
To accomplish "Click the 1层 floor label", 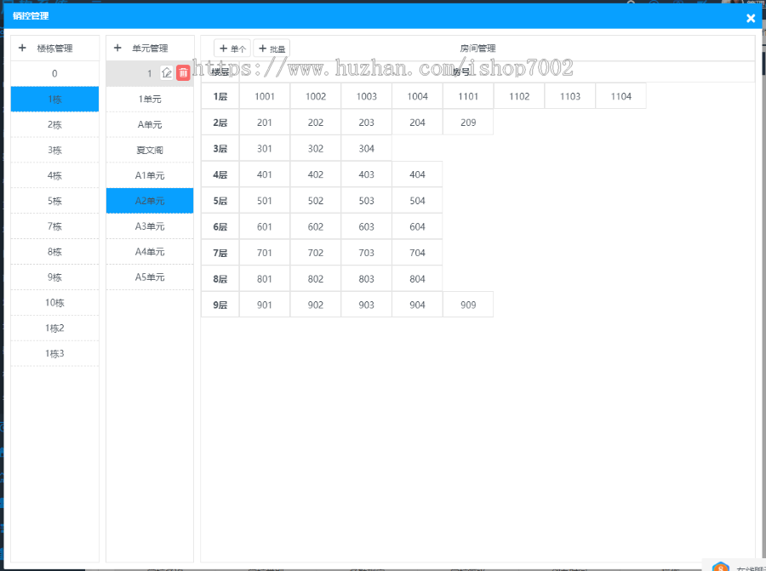I will pos(220,96).
